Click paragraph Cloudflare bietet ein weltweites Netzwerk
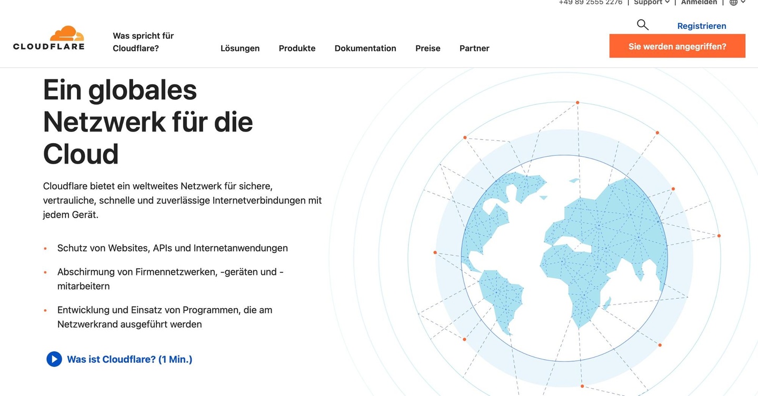Image resolution: width=758 pixels, height=396 pixels. 182,200
